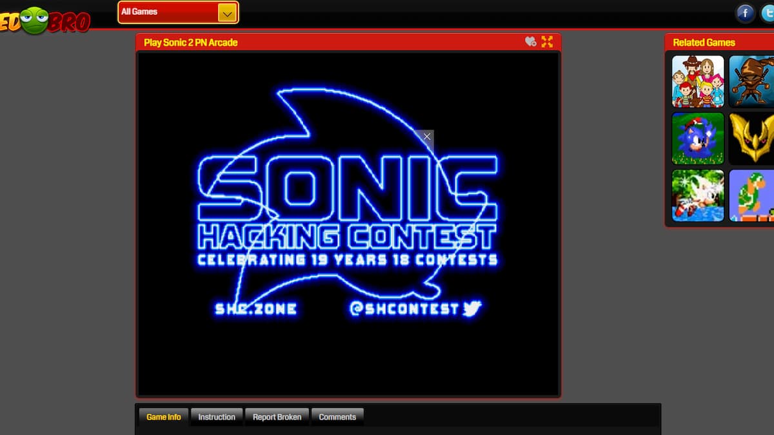The width and height of the screenshot is (774, 435).
Task: Enter fullscreen with the yellow expand icon
Action: (x=548, y=42)
